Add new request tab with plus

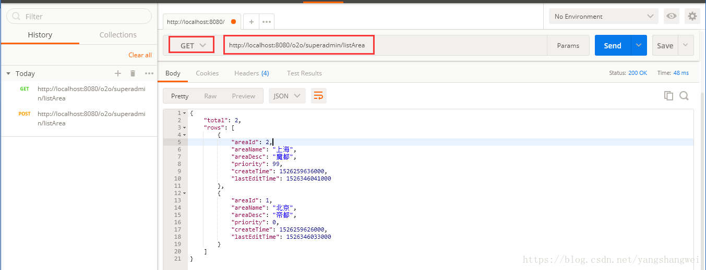pyautogui.click(x=251, y=22)
